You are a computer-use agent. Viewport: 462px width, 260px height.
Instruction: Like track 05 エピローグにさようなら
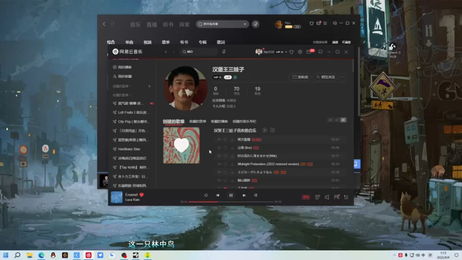pyautogui.click(x=225, y=172)
